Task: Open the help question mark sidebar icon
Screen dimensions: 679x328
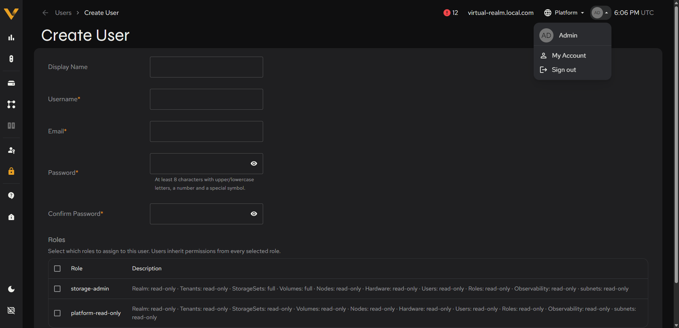Action: pos(11,196)
